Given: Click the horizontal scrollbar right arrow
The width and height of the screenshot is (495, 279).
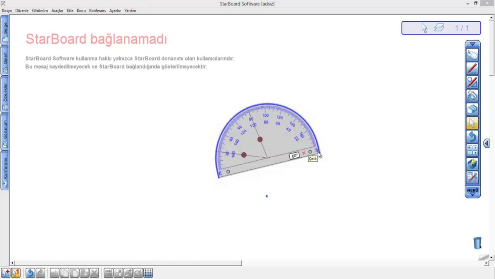Looking at the screenshot, I should [486, 263].
